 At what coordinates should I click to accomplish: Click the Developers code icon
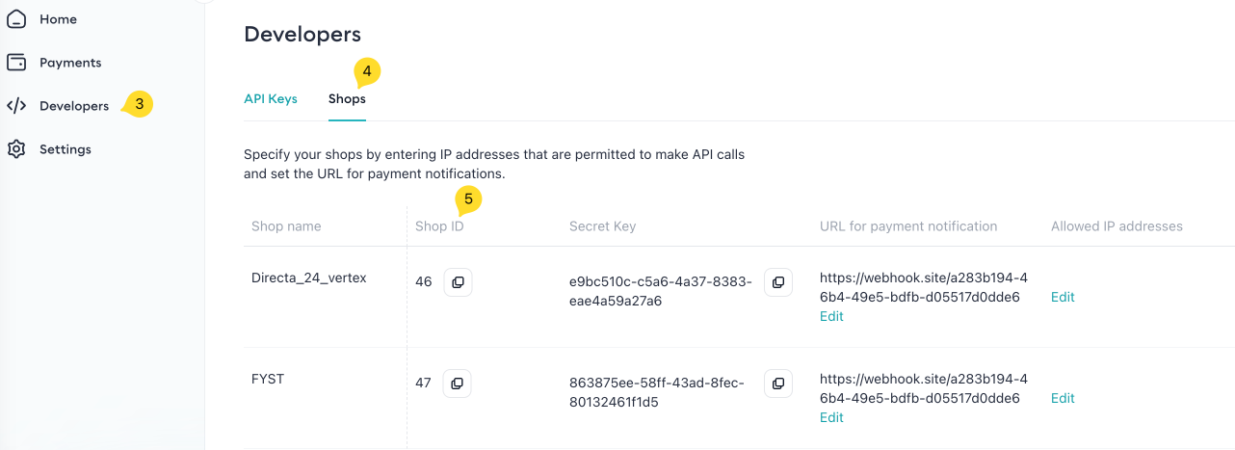pyautogui.click(x=16, y=106)
